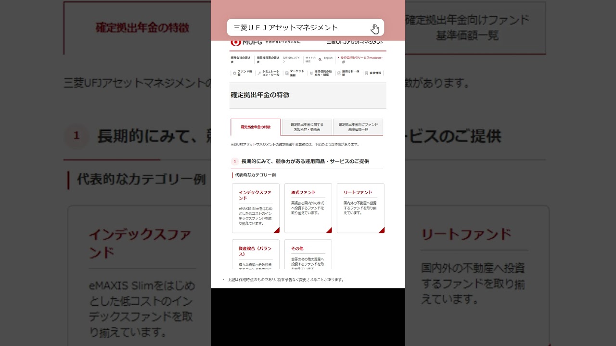Click red corner arrow on リートファンド card
The width and height of the screenshot is (616, 346).
coord(382,230)
